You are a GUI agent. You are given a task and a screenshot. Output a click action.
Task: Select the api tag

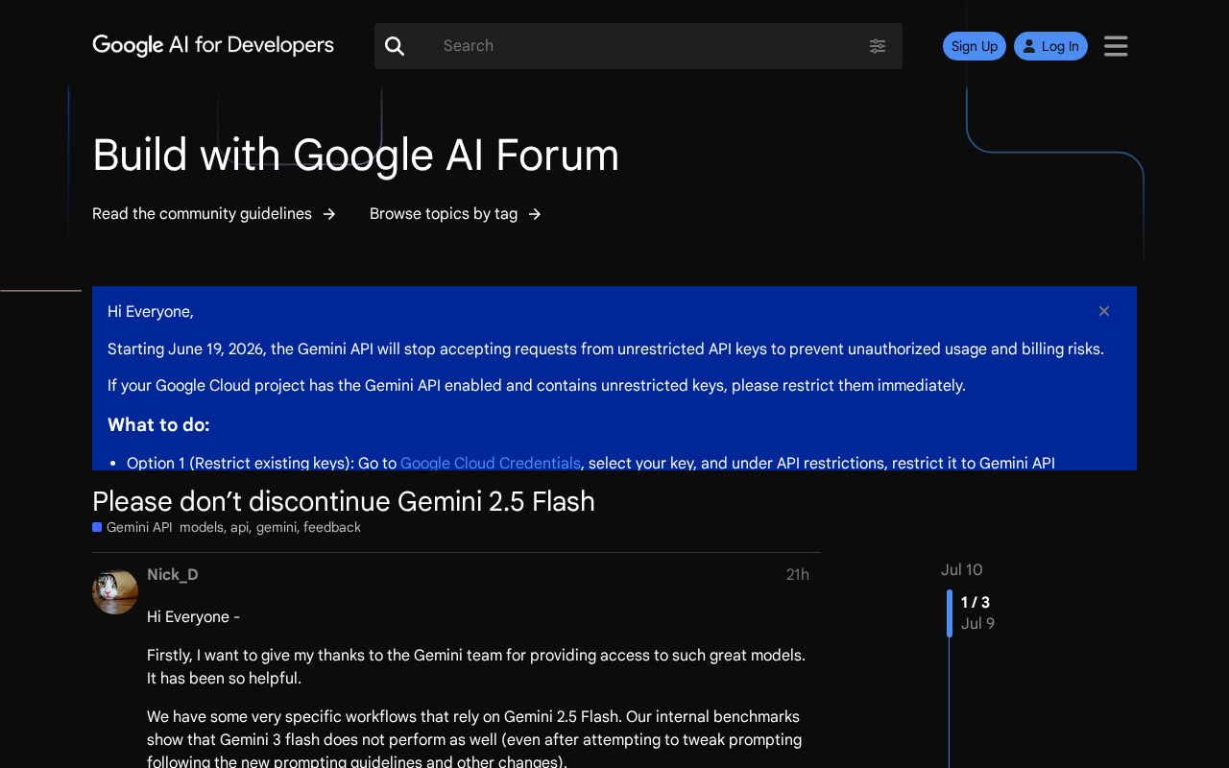(239, 527)
